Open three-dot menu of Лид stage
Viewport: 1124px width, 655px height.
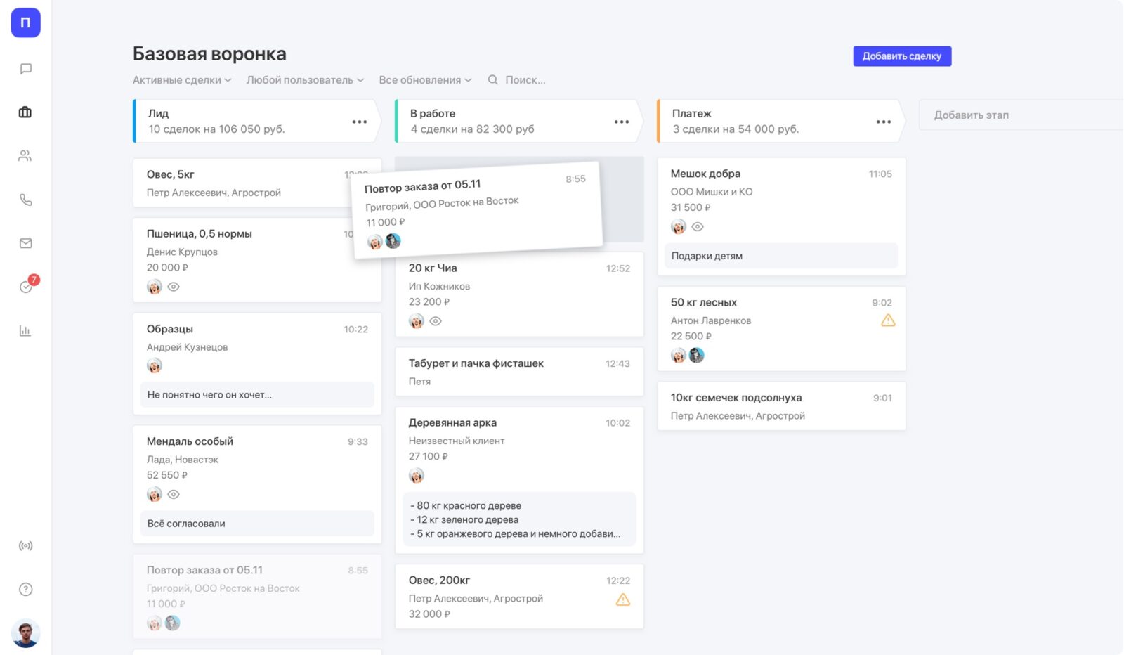[x=360, y=122]
